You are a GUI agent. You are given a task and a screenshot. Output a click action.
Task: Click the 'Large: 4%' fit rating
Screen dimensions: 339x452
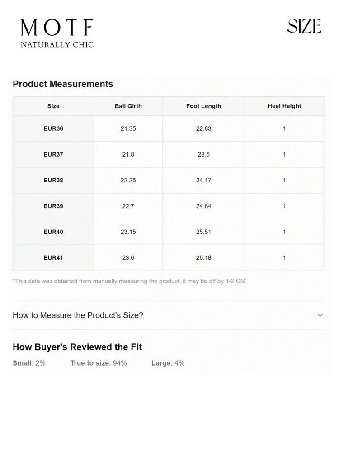(x=168, y=363)
